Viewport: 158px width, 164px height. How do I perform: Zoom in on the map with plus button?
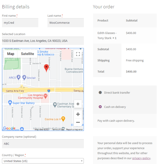click(x=78, y=114)
